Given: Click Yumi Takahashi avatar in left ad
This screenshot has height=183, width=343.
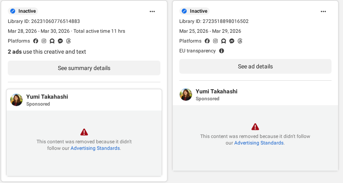Looking at the screenshot, I should click(x=16, y=100).
